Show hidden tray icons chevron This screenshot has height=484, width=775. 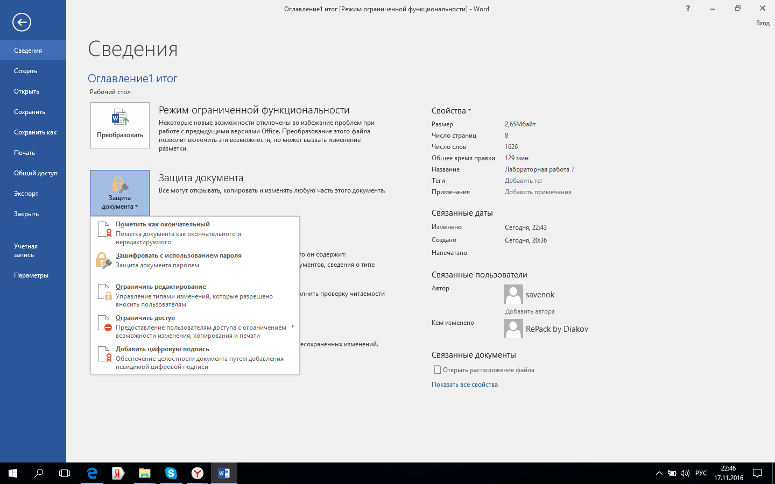click(x=659, y=473)
